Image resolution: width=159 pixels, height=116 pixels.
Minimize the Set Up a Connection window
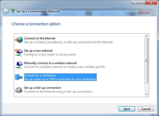tap(135, 3)
